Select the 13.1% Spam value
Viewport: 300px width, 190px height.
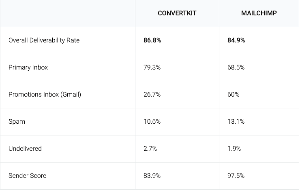(236, 122)
